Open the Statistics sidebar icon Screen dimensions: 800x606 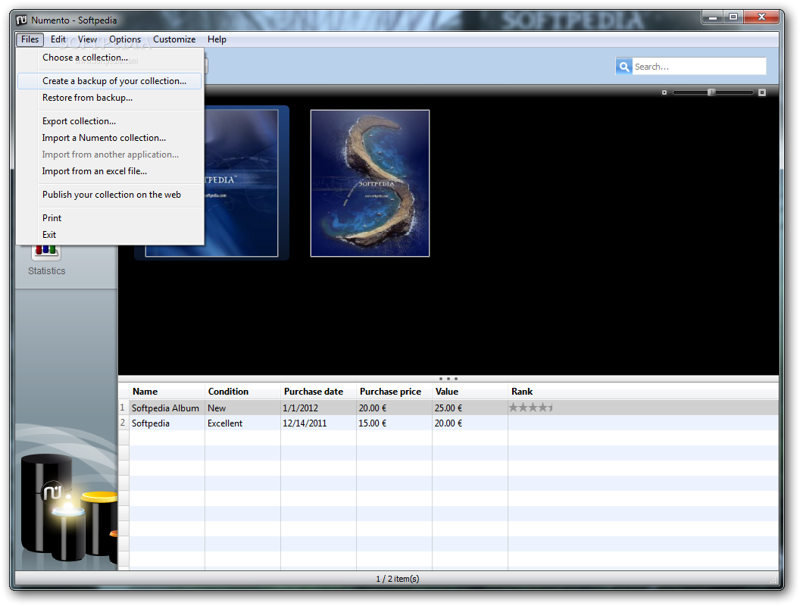[x=46, y=261]
